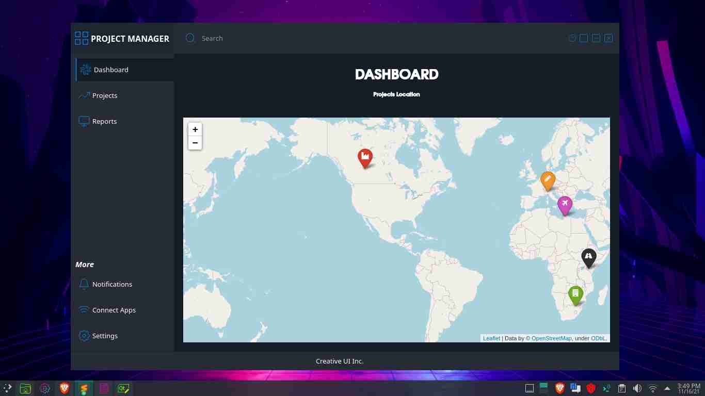
Task: Click the Brave icon in the system tray
Action: click(560, 388)
